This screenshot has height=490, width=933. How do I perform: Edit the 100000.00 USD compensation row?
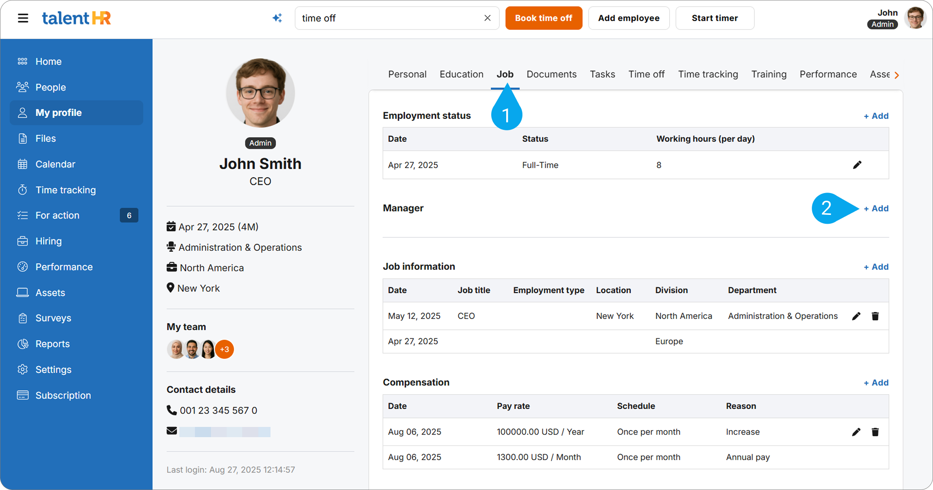pyautogui.click(x=856, y=432)
